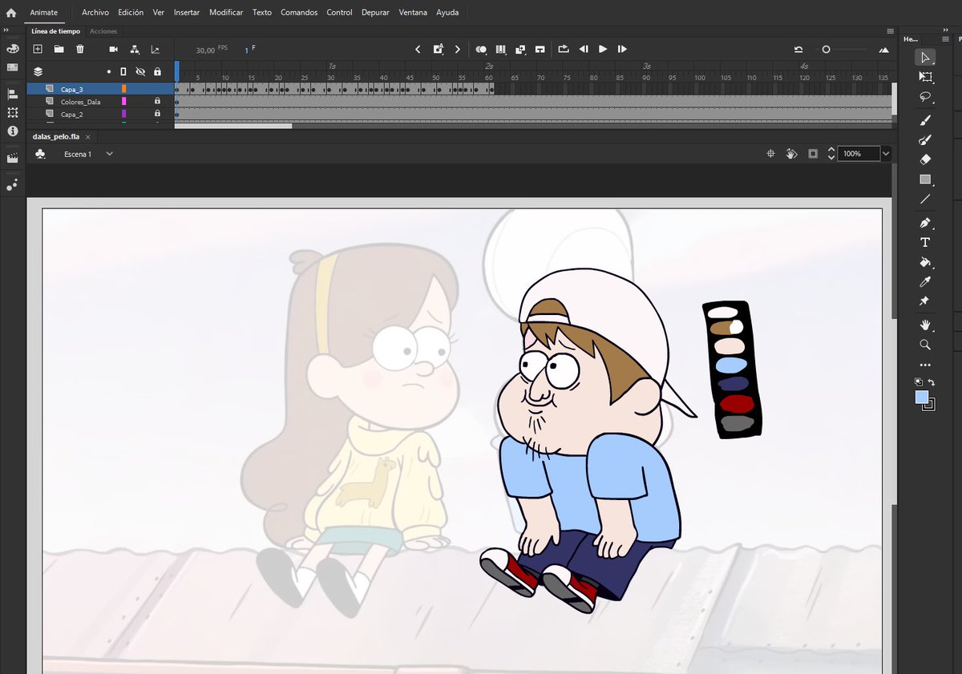Select the Fluid Brush tool

(925, 119)
